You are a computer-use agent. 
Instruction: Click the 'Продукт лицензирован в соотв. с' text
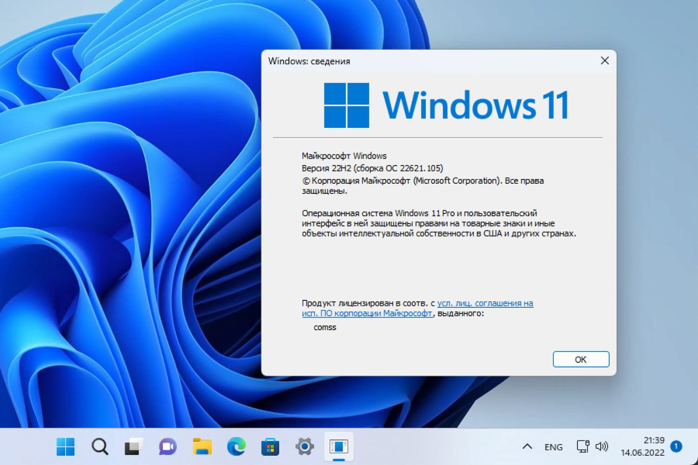[x=369, y=303]
